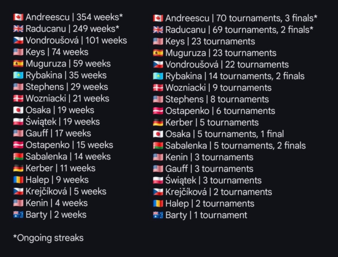Select the Raducanu 69 tournaments, 2 finals line
The width and height of the screenshot is (338, 257).
[239, 30]
